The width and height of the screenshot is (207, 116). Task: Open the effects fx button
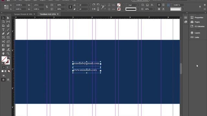pos(152,5)
